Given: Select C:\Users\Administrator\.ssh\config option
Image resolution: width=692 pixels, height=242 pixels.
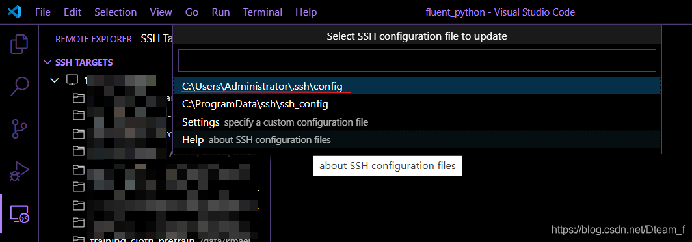Looking at the screenshot, I should pos(417,86).
